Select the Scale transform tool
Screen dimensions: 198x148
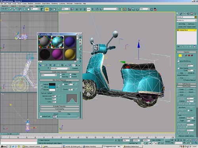coord(55,9)
